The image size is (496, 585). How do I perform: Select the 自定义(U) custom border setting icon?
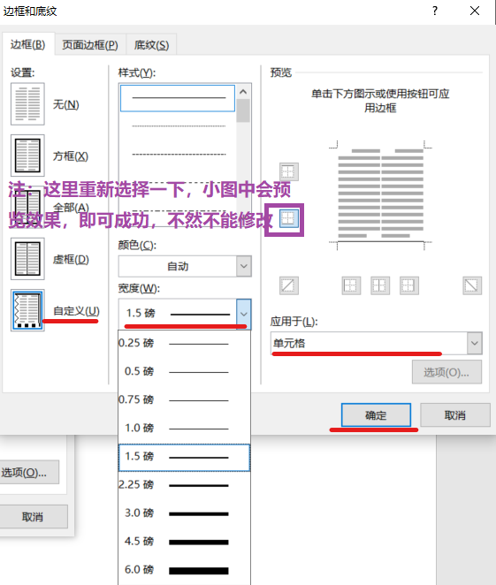[27, 310]
